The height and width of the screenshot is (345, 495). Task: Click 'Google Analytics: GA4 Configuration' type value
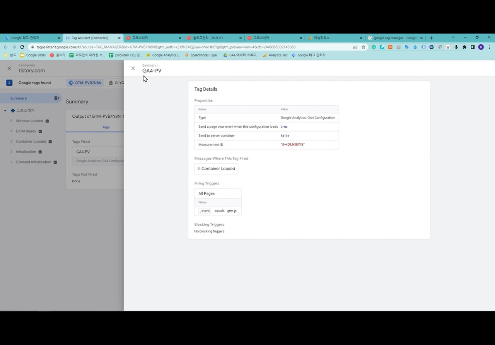coord(308,118)
